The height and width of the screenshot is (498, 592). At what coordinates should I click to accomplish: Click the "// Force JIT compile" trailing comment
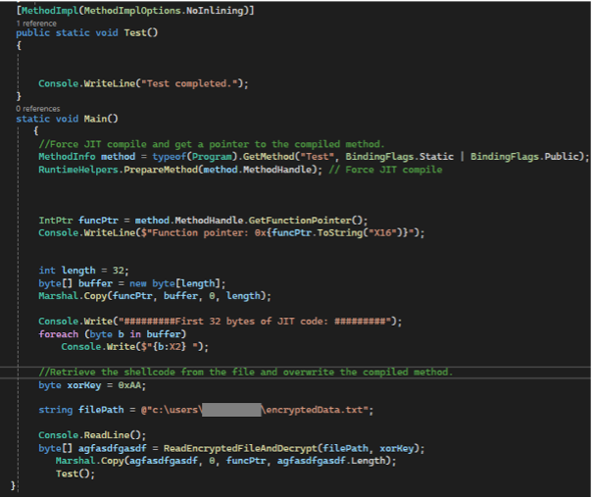[385, 170]
